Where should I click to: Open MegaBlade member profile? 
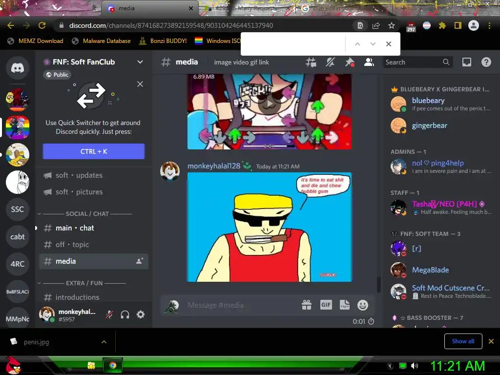[x=441, y=270]
